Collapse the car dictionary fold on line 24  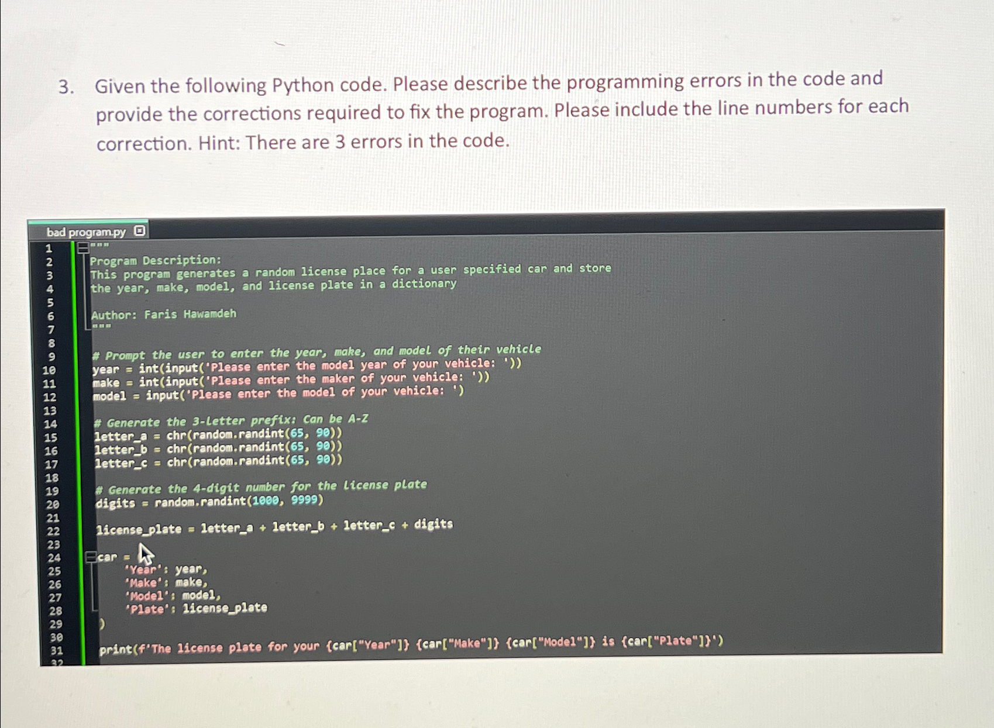91,557
